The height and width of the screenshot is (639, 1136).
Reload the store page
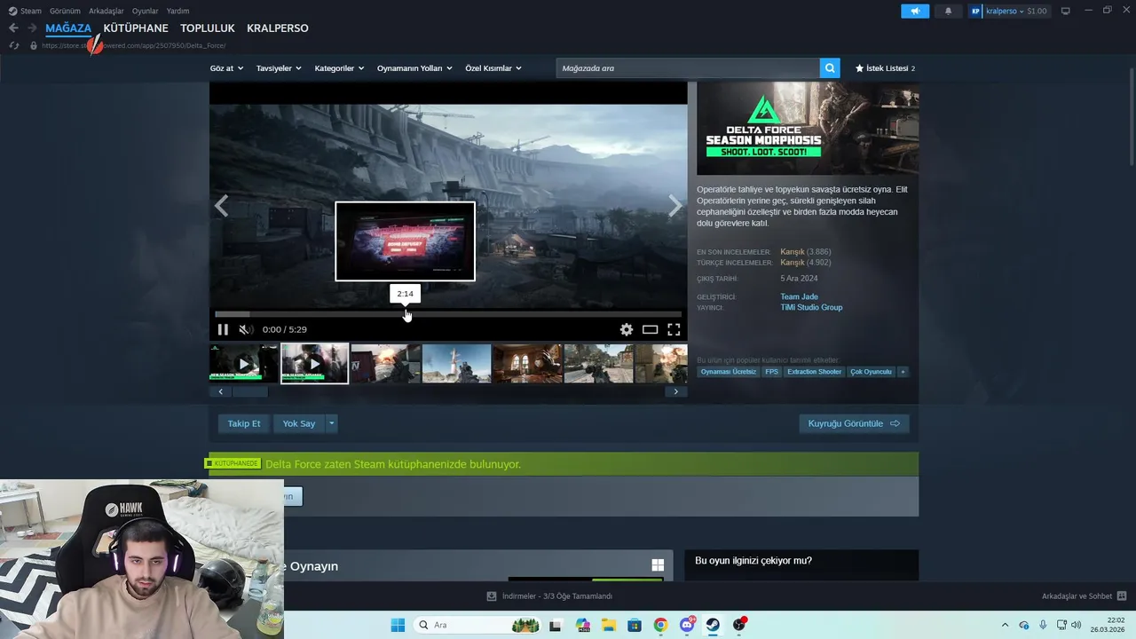pyautogui.click(x=13, y=45)
